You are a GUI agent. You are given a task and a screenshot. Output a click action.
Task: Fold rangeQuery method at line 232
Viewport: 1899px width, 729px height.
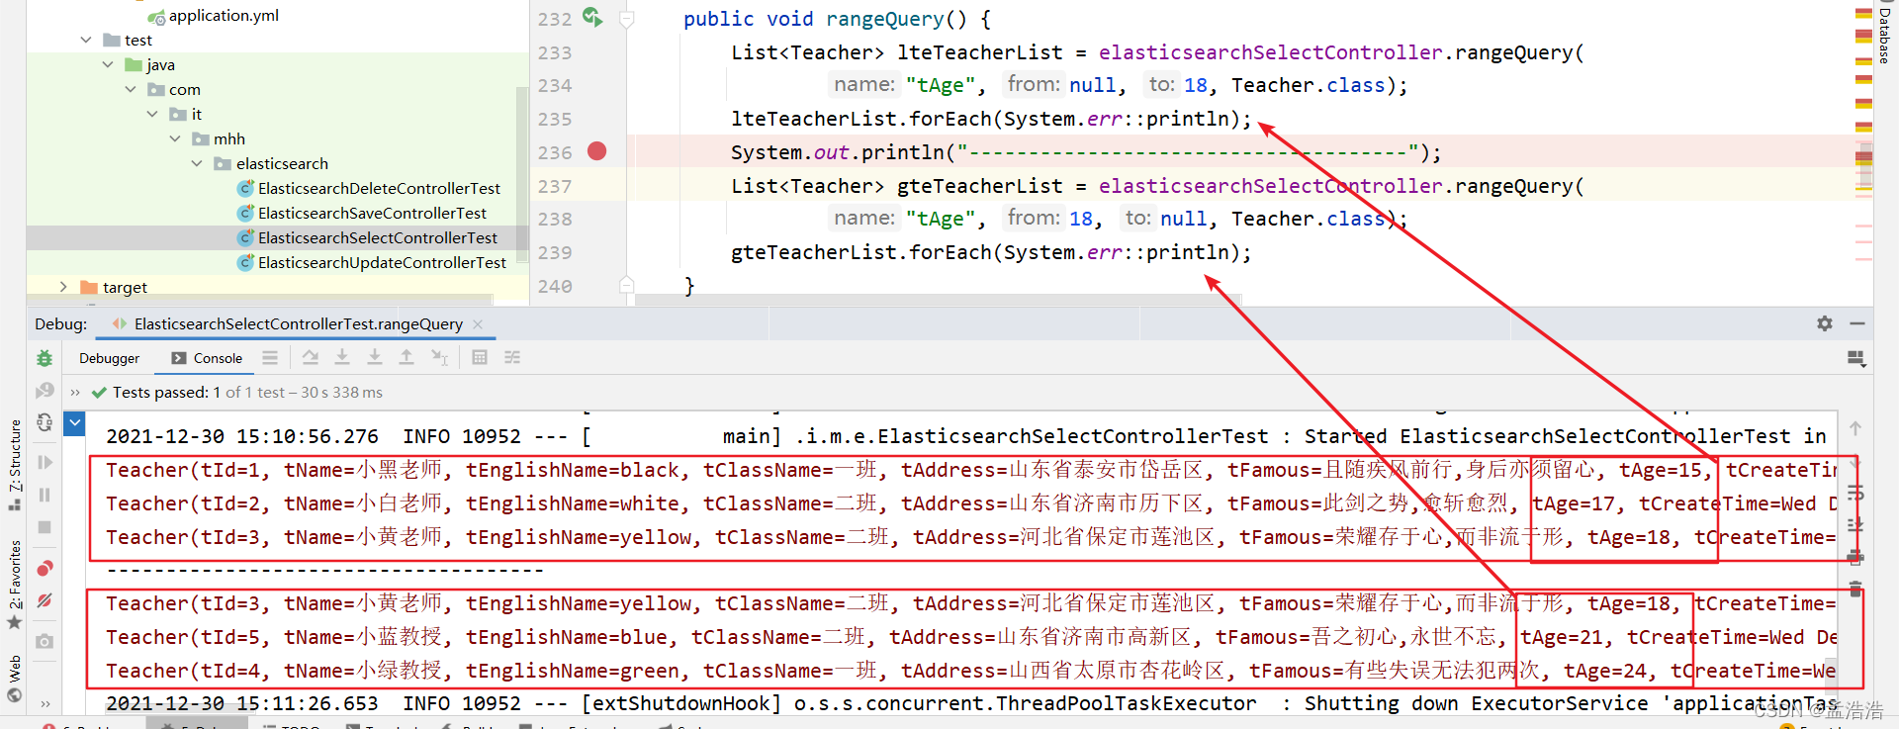tap(626, 19)
